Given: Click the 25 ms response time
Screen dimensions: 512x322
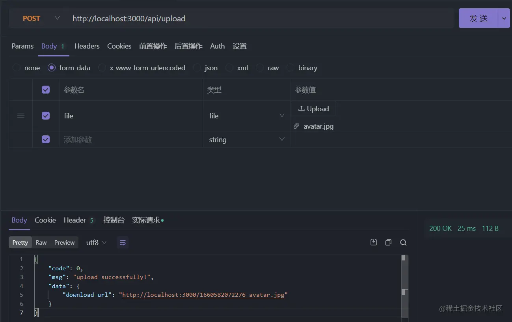Looking at the screenshot, I should point(467,228).
